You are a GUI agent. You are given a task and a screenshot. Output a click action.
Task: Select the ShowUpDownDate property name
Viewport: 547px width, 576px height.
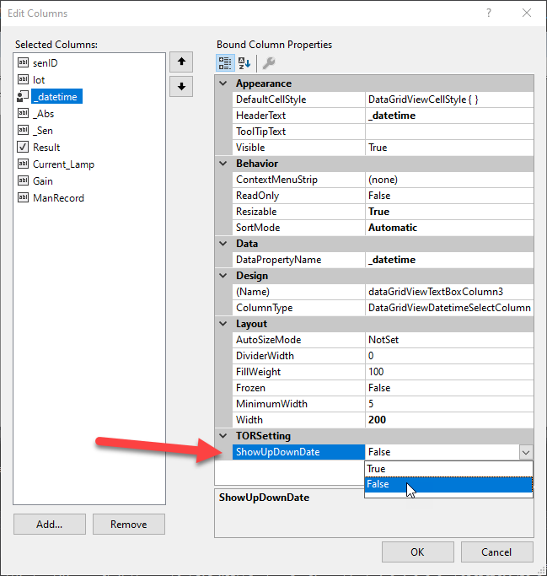tap(298, 452)
